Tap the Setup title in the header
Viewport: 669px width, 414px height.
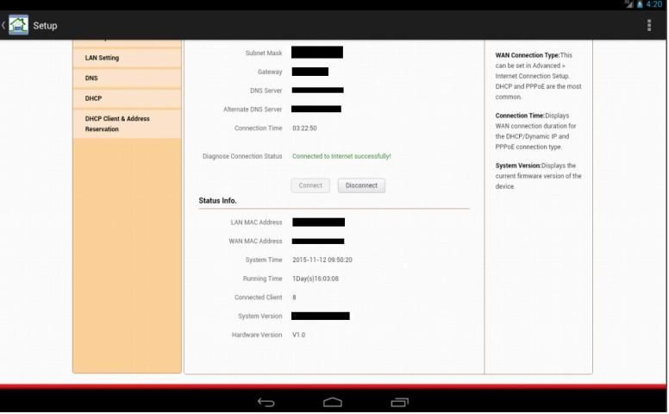pyautogui.click(x=45, y=25)
